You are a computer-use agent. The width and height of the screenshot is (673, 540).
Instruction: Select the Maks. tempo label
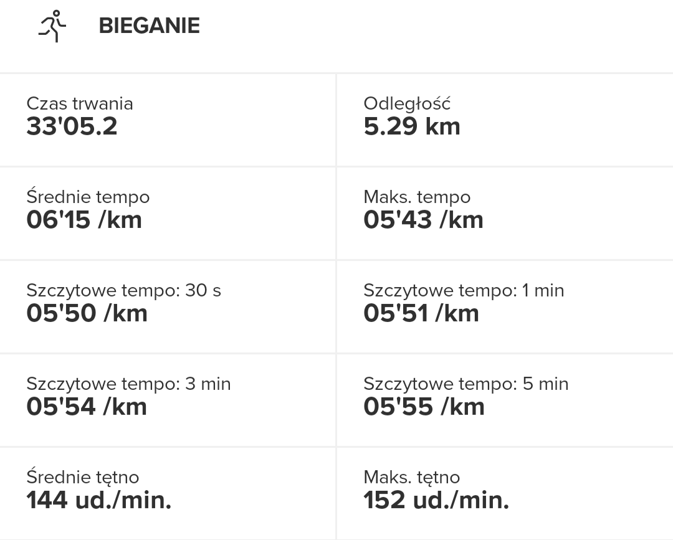pyautogui.click(x=417, y=197)
